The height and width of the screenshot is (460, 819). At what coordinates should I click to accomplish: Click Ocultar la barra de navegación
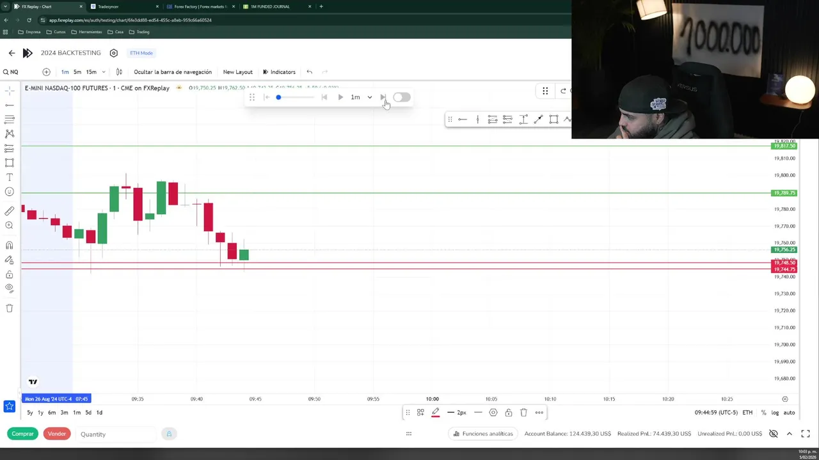pyautogui.click(x=173, y=72)
